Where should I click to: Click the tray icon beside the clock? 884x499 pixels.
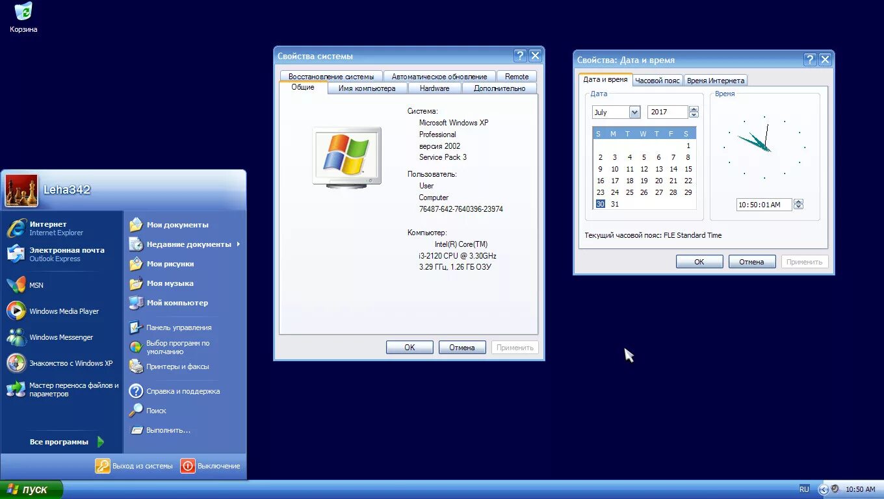[x=835, y=489]
